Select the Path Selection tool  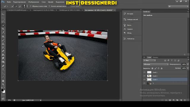[x=3, y=73]
